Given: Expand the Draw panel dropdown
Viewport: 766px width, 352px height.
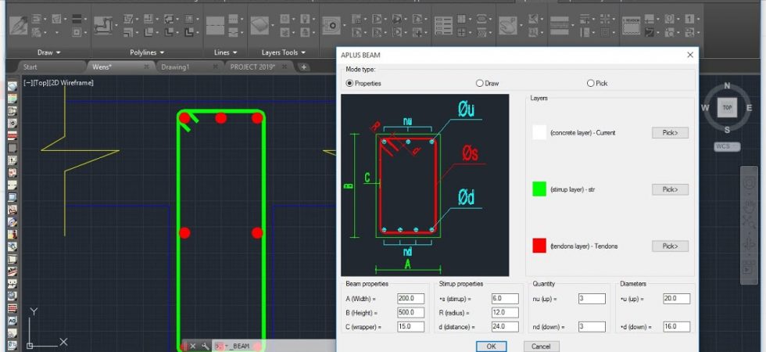Looking at the screenshot, I should point(48,52).
